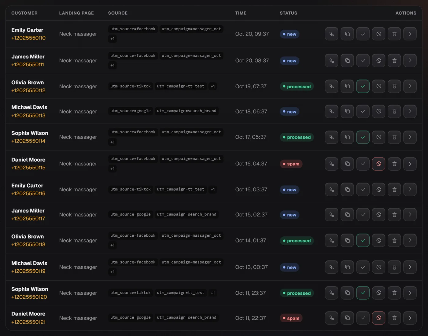Select the phone number +12025550120
Image resolution: width=428 pixels, height=336 pixels.
click(29, 297)
